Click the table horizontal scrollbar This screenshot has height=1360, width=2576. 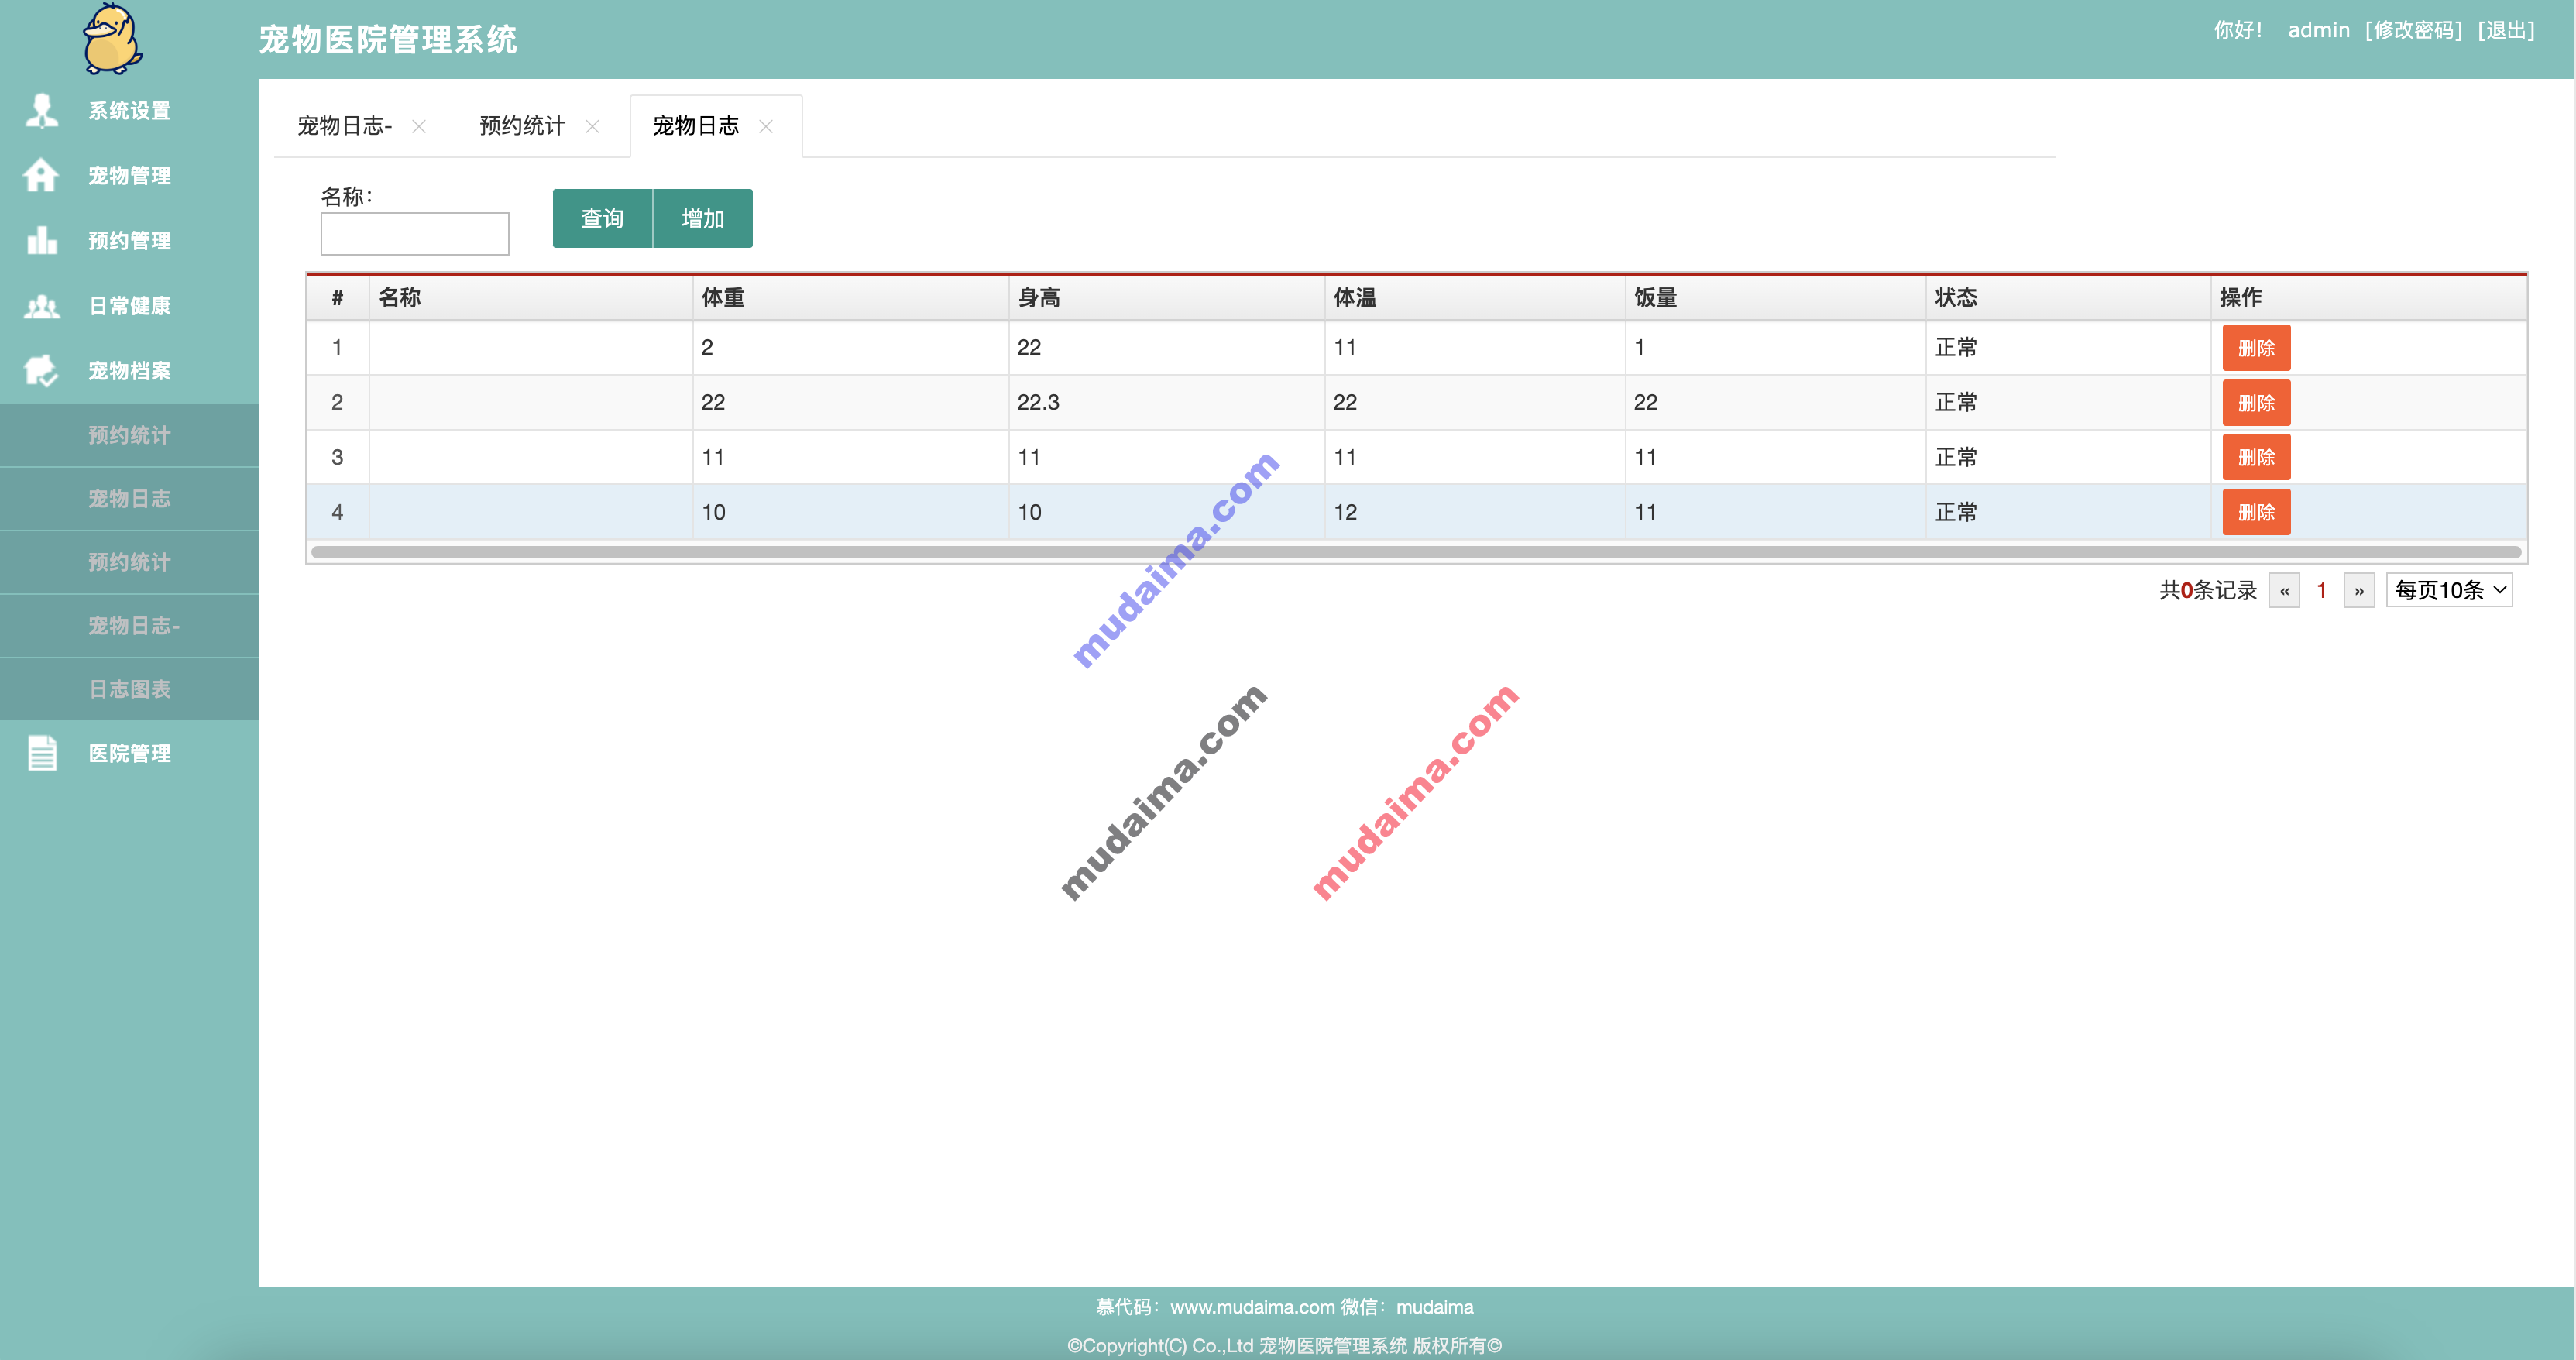coord(1416,552)
